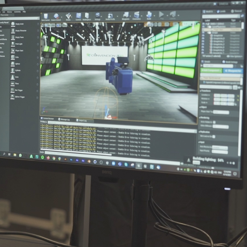Viewport: 247px width, 247px height.
Task: Open the Blueprints dropdown arrow
Action: 130,16
